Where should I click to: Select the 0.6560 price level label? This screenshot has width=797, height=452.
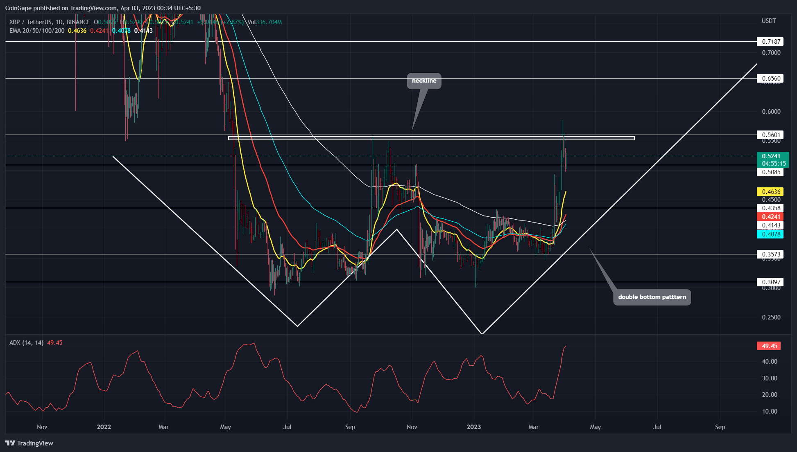tap(770, 79)
